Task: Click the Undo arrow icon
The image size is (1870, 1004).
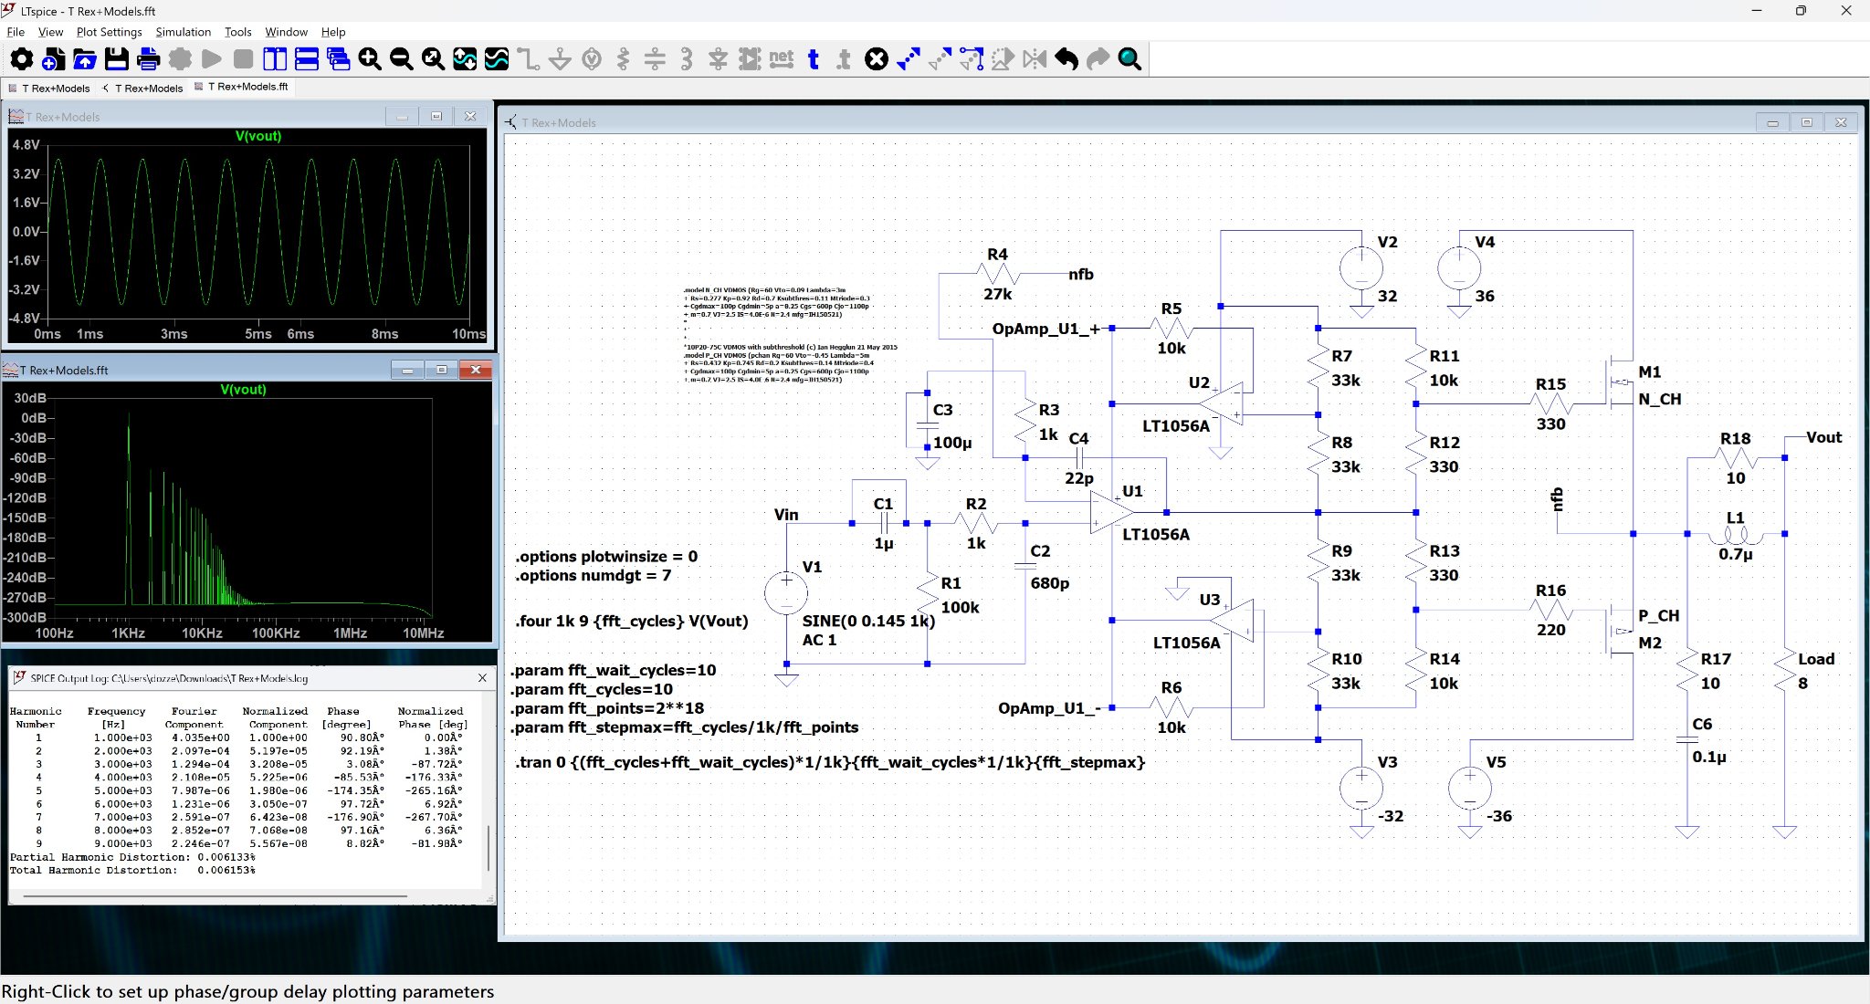Action: (x=1066, y=59)
